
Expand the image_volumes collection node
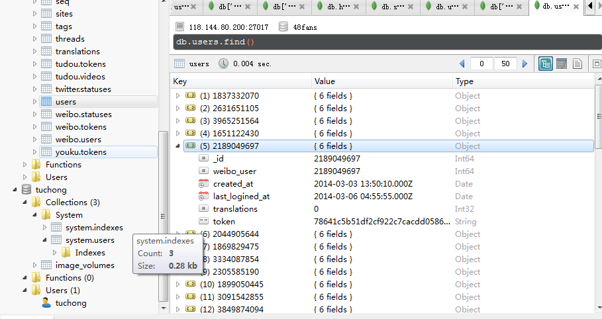34,265
